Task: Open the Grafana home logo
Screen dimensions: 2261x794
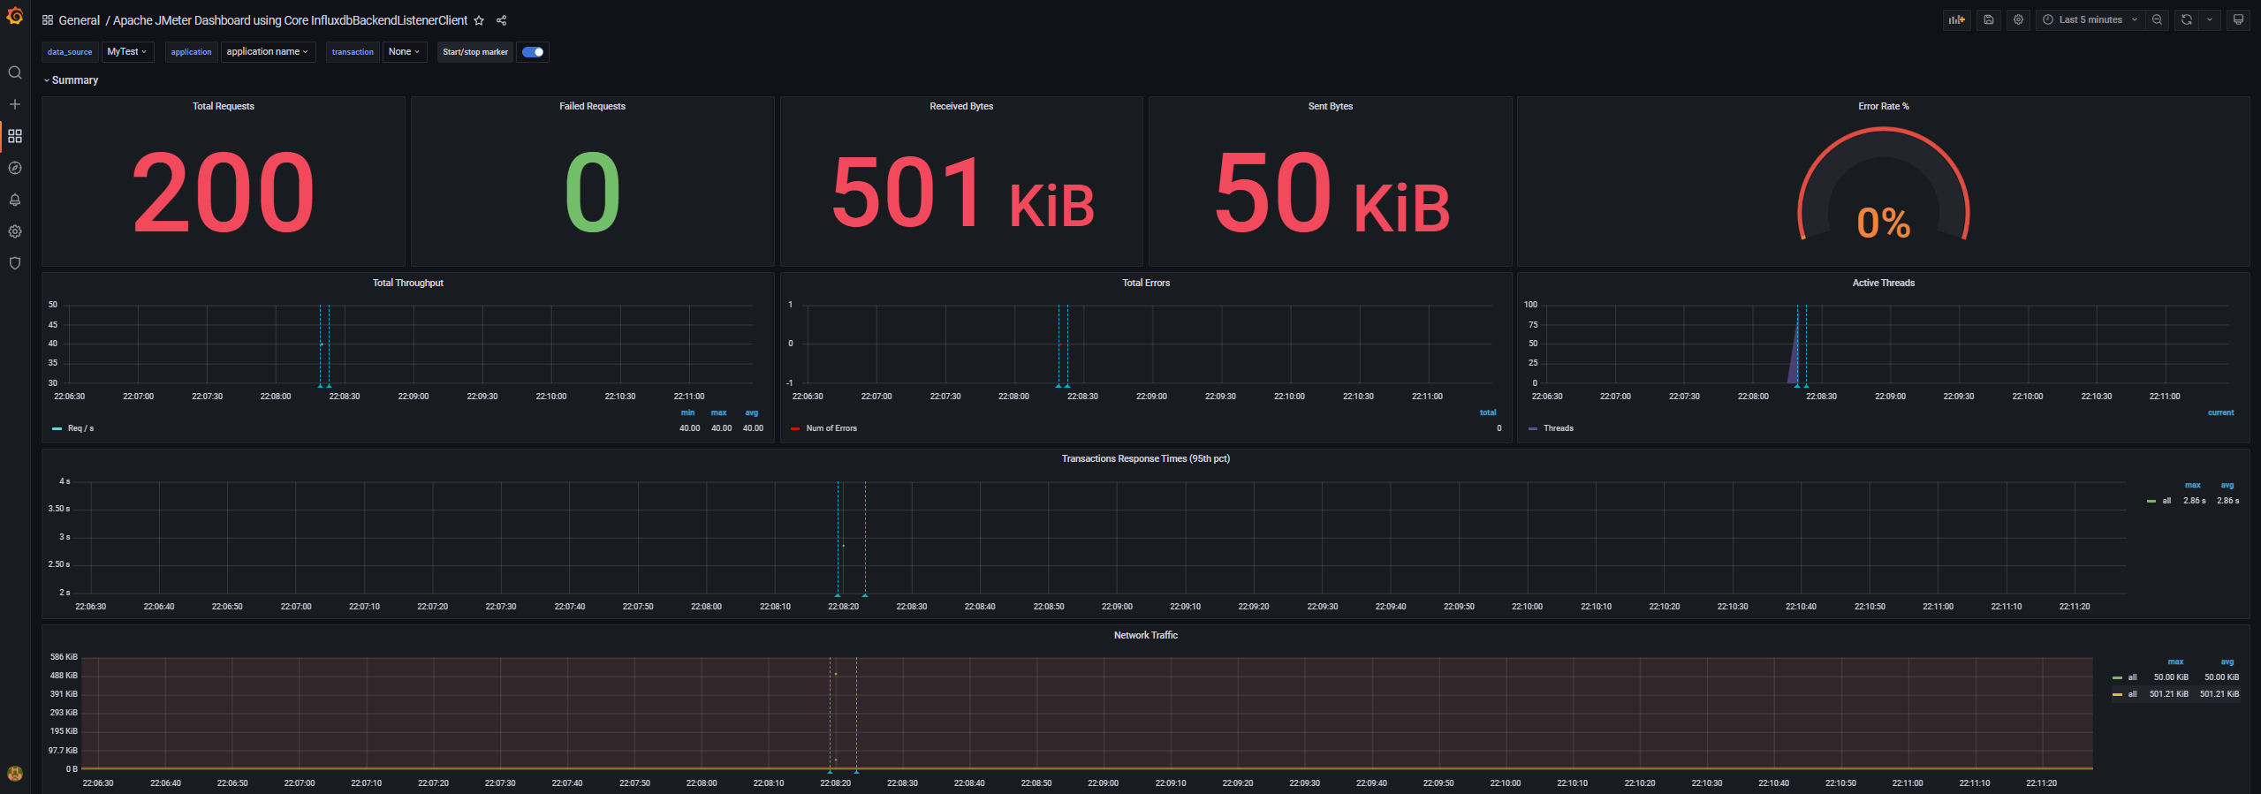Action: pos(14,16)
